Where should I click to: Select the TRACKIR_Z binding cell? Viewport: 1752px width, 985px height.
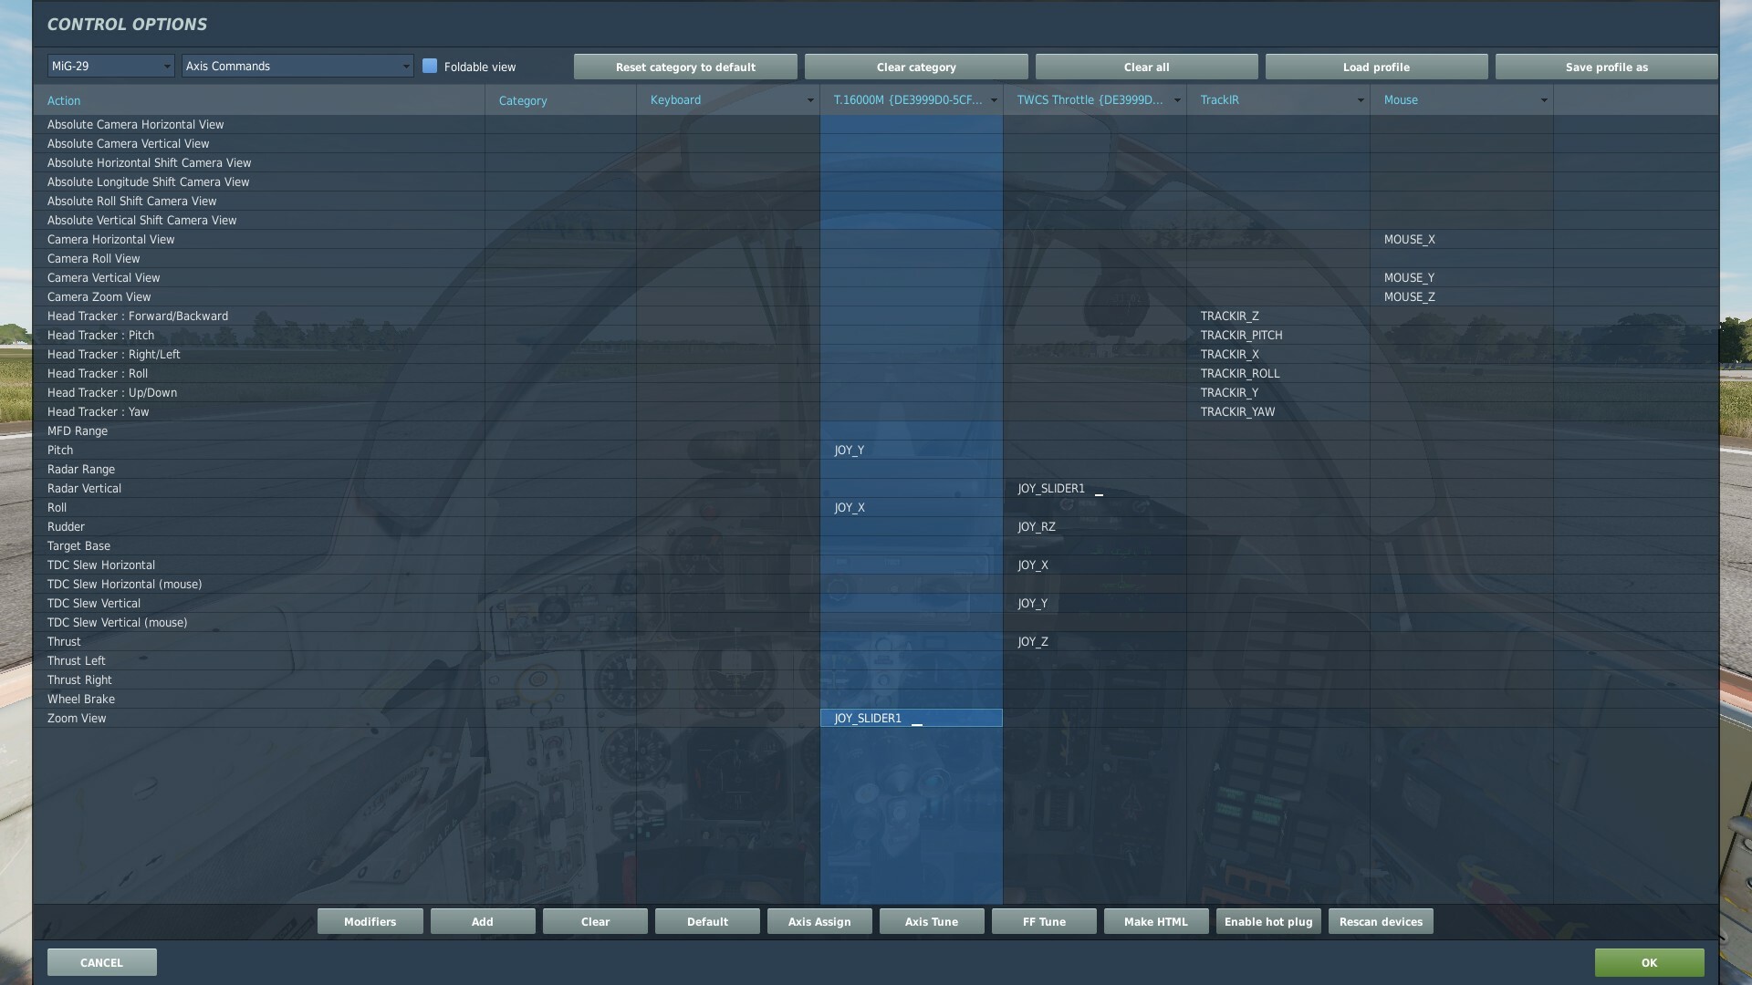[1278, 316]
